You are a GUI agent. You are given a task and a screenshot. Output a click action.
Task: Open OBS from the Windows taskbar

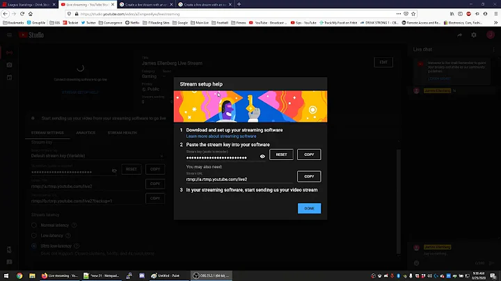coord(212,275)
